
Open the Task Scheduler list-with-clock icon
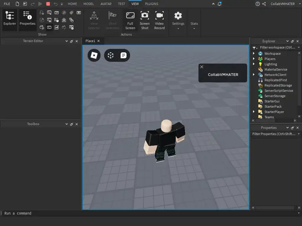(x=57, y=20)
